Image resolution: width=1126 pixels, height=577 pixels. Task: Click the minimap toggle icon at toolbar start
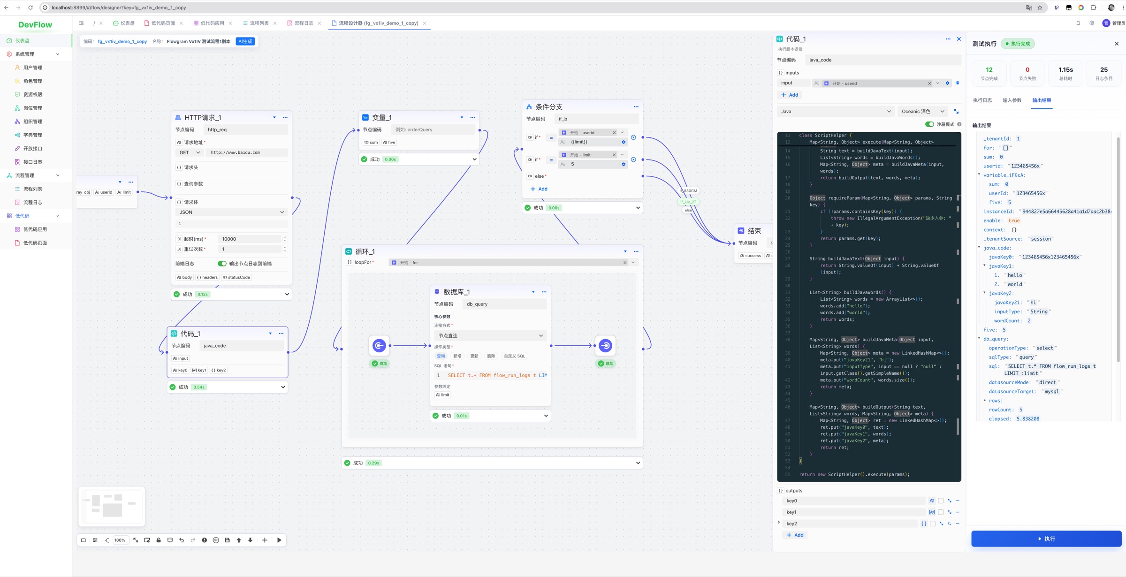[84, 540]
